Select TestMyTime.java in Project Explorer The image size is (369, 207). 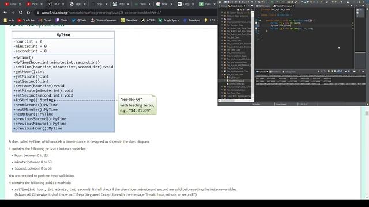point(237,80)
